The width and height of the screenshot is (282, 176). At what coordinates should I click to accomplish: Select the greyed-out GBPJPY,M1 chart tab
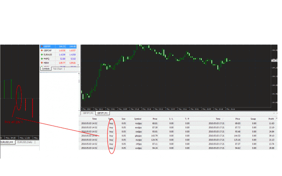tap(88, 113)
